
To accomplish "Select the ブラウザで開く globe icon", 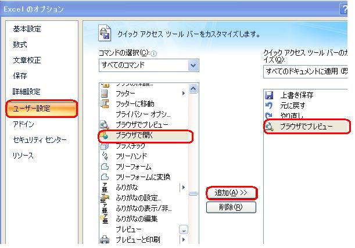I will click(x=105, y=135).
